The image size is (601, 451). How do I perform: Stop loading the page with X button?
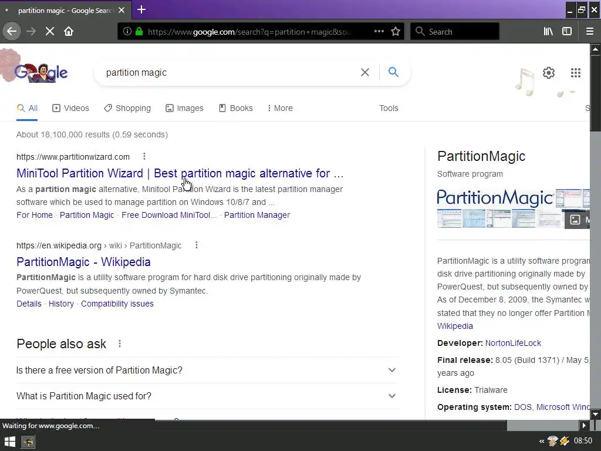(x=50, y=32)
